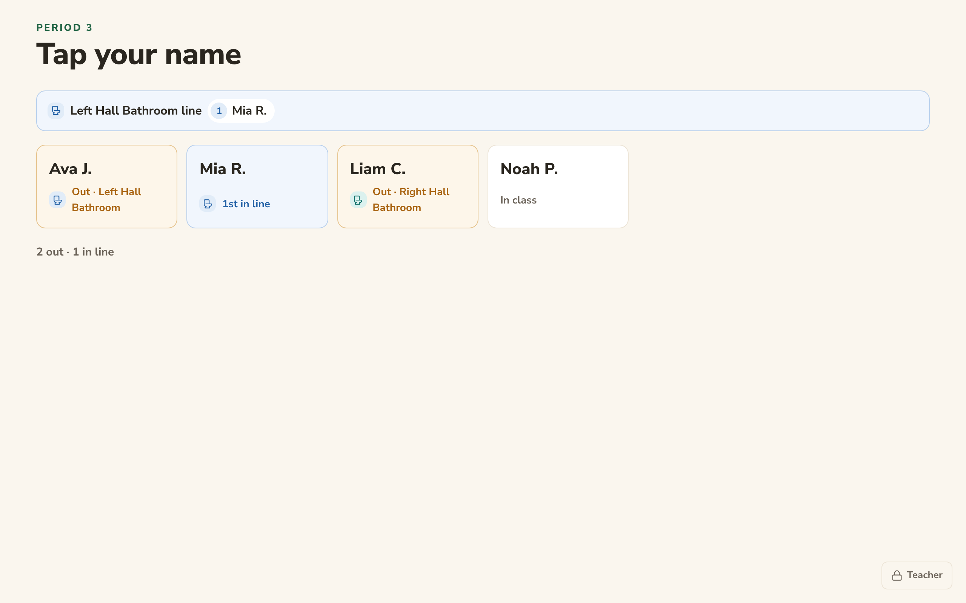This screenshot has height=603, width=966.
Task: Click the 'In class' status on Noah's card
Action: click(x=518, y=200)
